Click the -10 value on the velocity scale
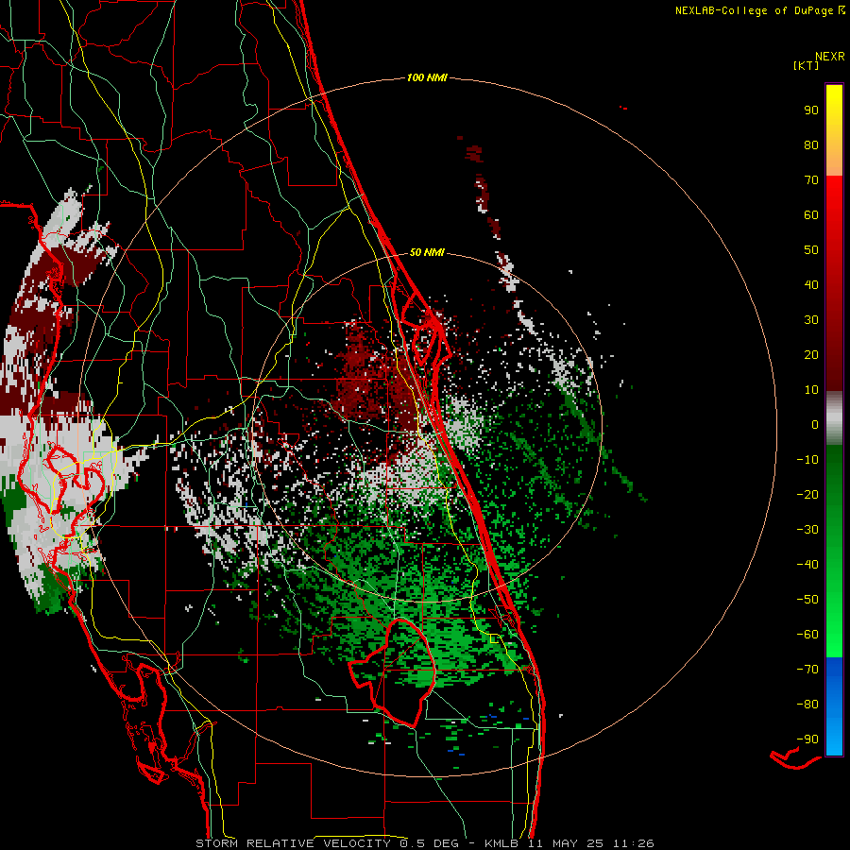Image resolution: width=850 pixels, height=850 pixels. tap(807, 460)
